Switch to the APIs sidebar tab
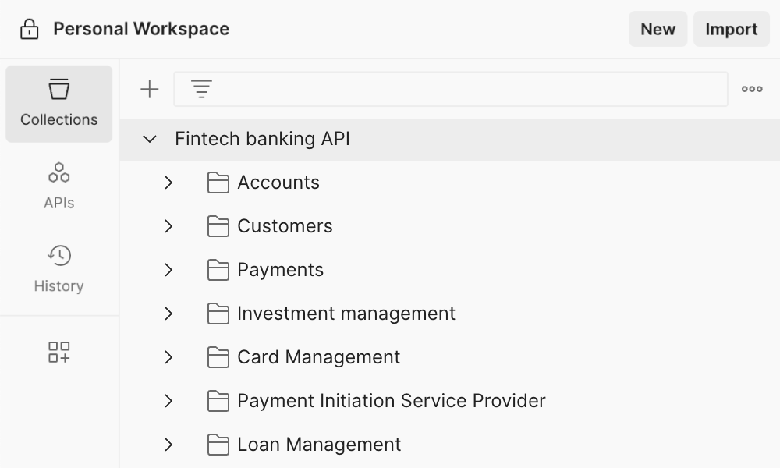Image resolution: width=780 pixels, height=468 pixels. click(x=59, y=186)
